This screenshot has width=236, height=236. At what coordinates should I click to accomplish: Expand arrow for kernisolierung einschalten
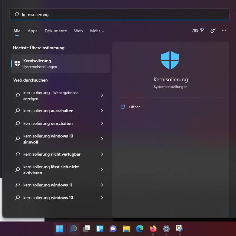(x=102, y=123)
